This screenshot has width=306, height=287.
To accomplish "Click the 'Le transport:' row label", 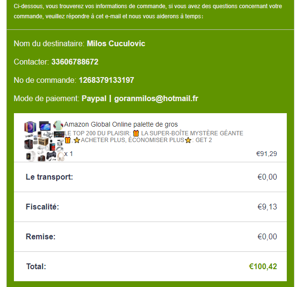I will 49,177.
